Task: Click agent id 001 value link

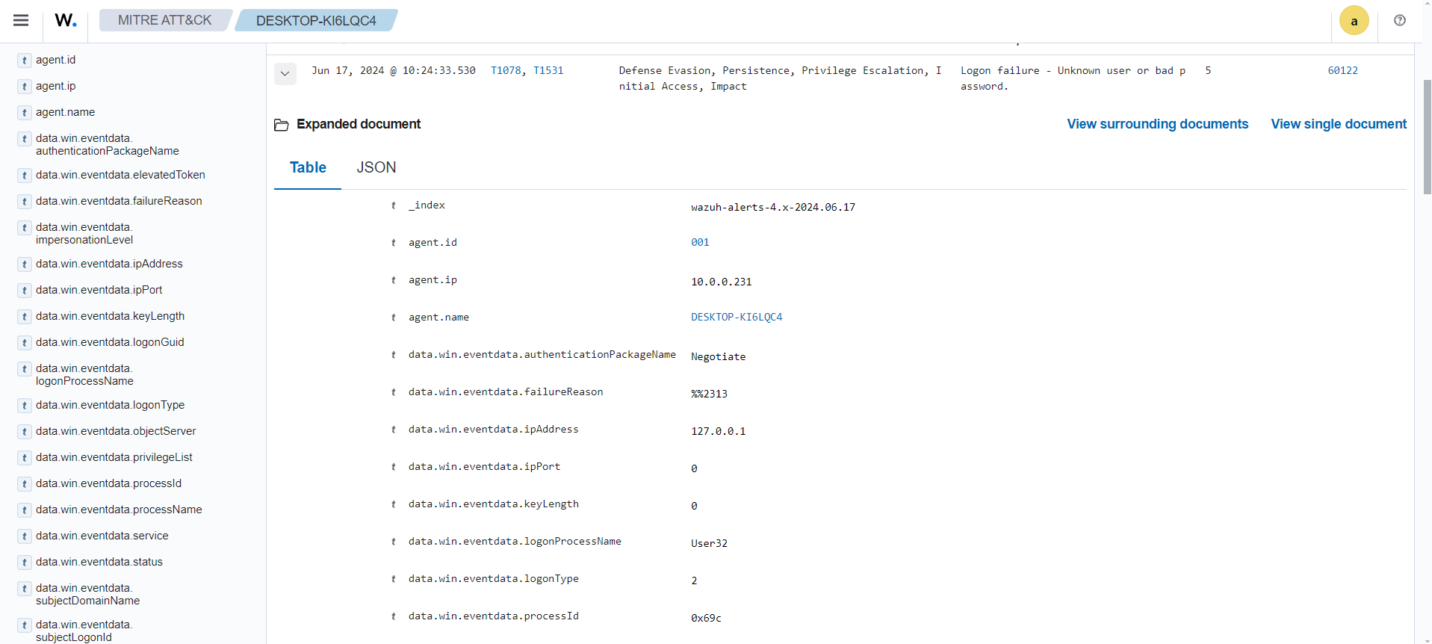Action: click(700, 242)
